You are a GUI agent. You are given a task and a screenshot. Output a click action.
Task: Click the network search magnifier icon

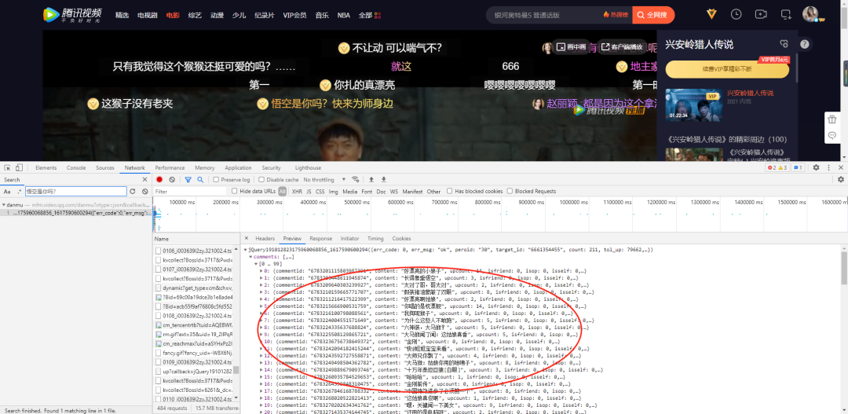[x=200, y=180]
